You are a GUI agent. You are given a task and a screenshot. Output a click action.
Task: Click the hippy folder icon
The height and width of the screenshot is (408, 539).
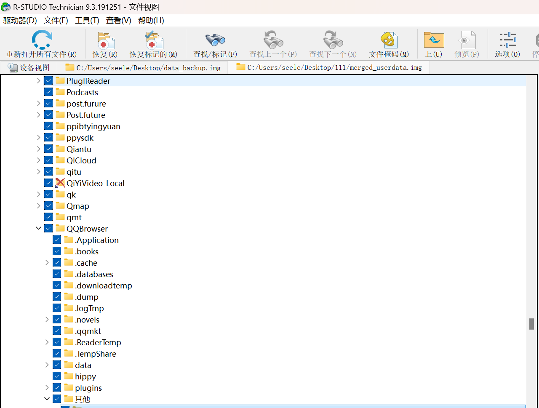pyautogui.click(x=69, y=376)
